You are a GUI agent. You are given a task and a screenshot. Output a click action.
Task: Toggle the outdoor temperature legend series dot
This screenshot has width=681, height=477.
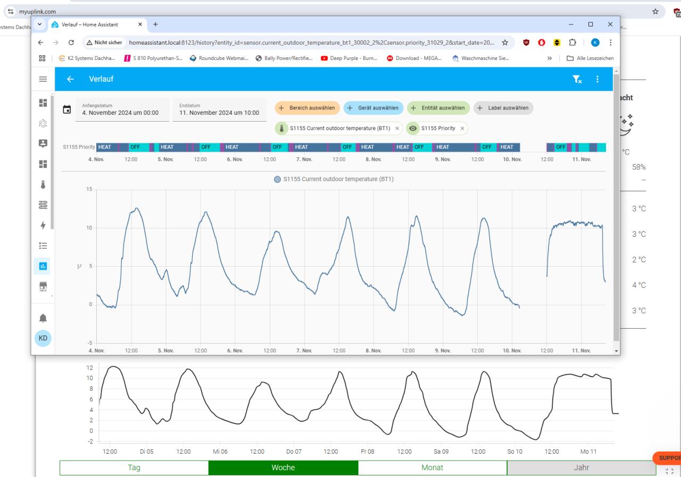[x=278, y=179]
